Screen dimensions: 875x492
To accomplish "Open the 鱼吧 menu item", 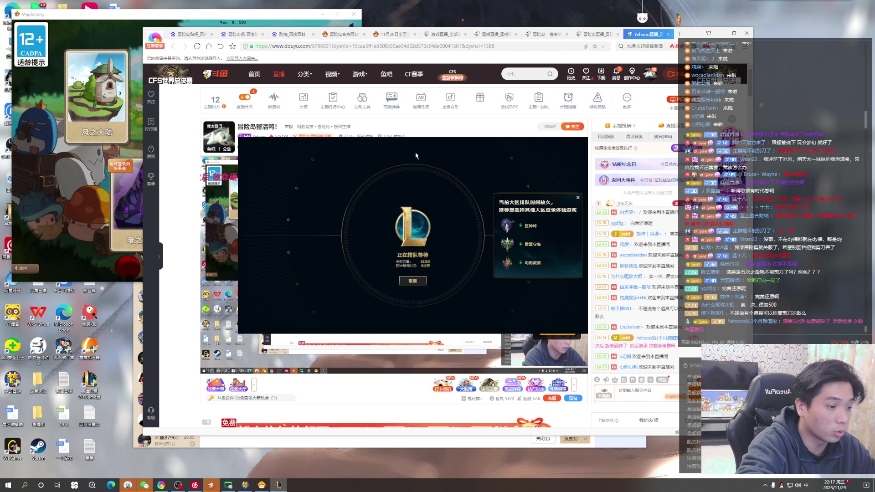I will pos(386,74).
